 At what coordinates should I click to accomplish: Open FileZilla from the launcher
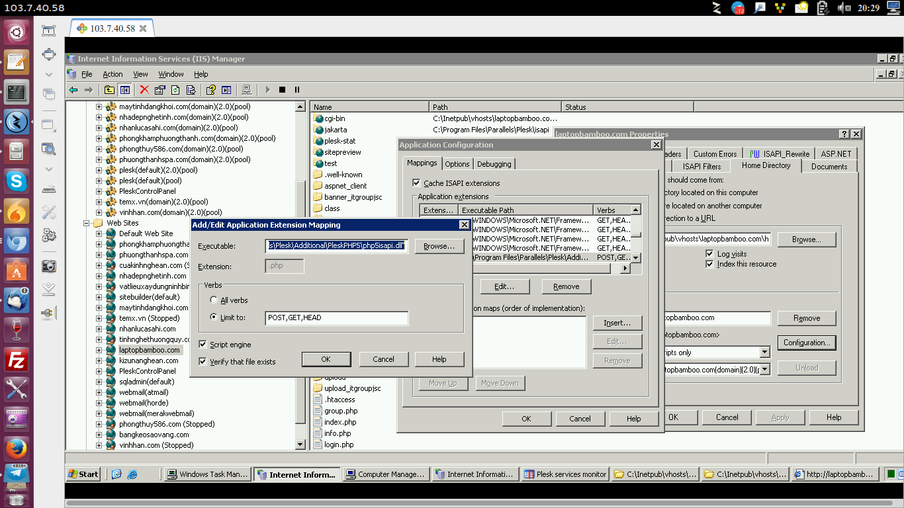tap(16, 360)
